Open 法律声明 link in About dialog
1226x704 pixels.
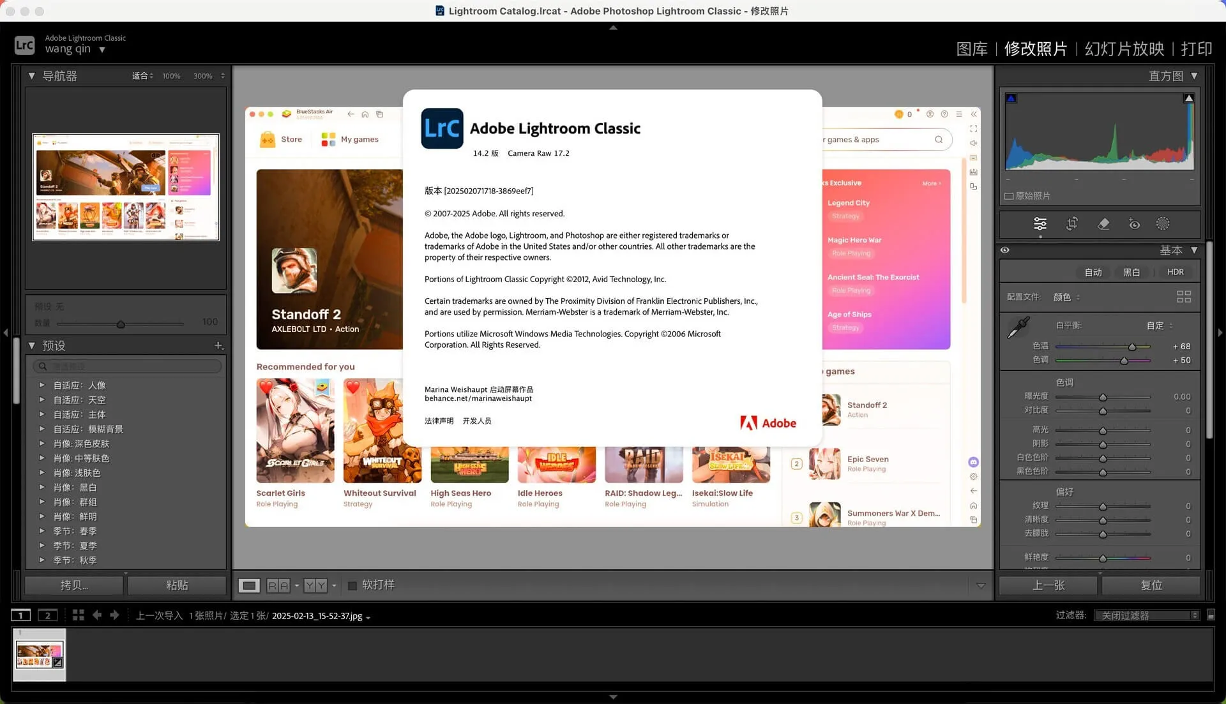click(439, 421)
